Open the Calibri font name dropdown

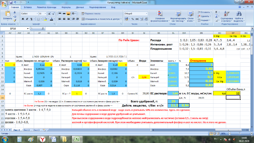tap(37, 14)
